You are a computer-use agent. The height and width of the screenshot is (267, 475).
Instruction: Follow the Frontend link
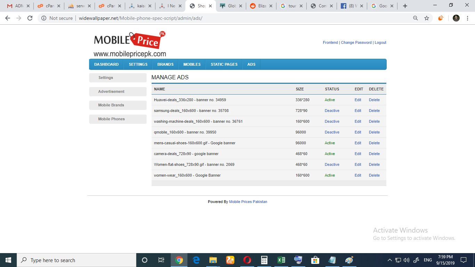(x=330, y=42)
